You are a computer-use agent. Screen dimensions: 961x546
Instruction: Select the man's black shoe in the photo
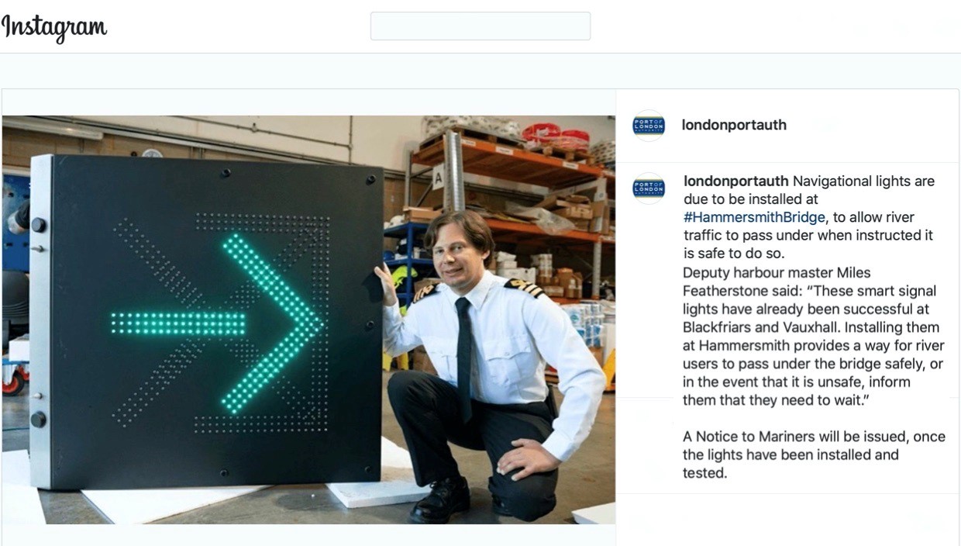pyautogui.click(x=439, y=499)
